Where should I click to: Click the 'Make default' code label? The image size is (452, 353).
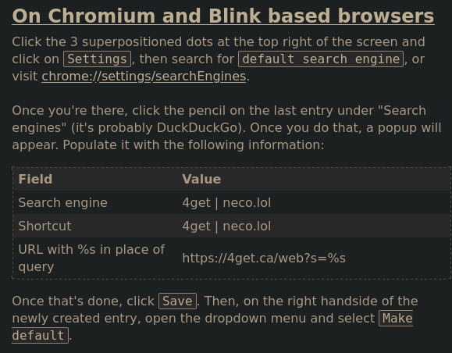[396, 319]
